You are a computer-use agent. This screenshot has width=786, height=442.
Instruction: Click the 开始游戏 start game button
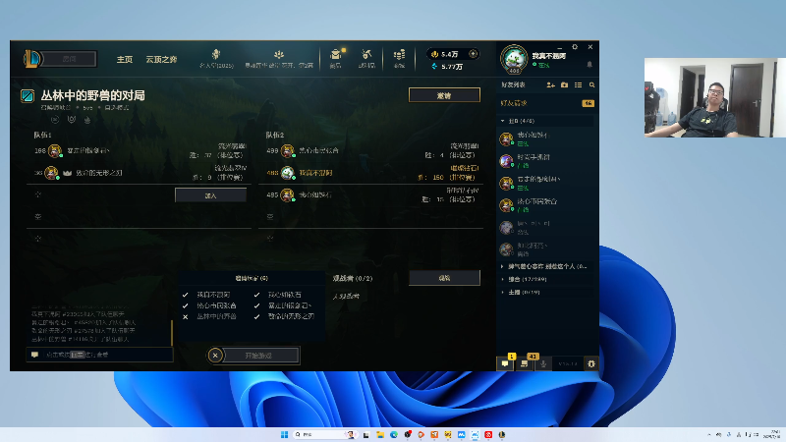258,356
